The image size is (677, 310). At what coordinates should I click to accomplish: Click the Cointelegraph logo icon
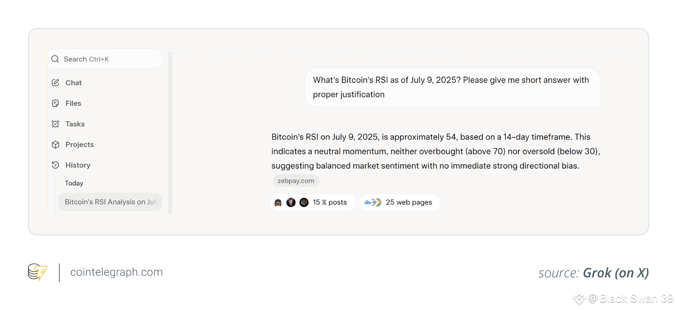pyautogui.click(x=37, y=272)
